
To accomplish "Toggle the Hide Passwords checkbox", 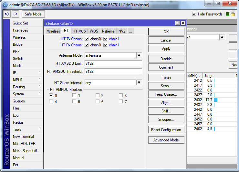I will (x=194, y=14).
